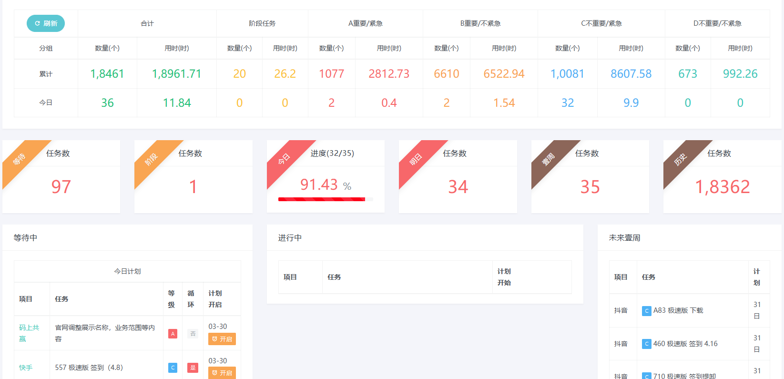Click the brown 壹周 corner ribbon
The image size is (784, 379).
(549, 159)
